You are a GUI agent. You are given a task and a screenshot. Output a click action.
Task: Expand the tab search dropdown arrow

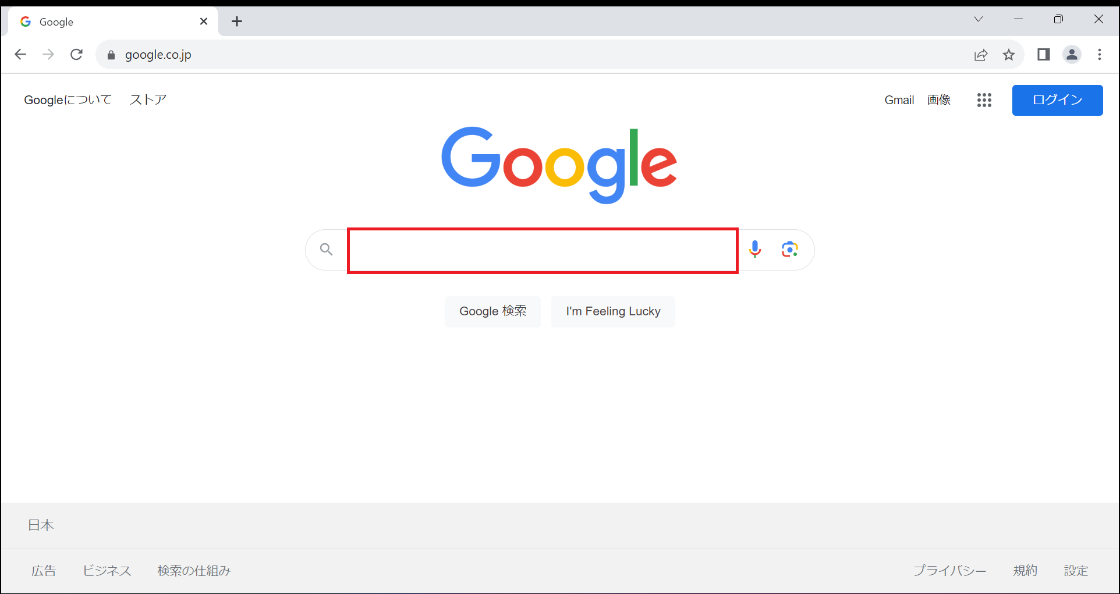979,19
